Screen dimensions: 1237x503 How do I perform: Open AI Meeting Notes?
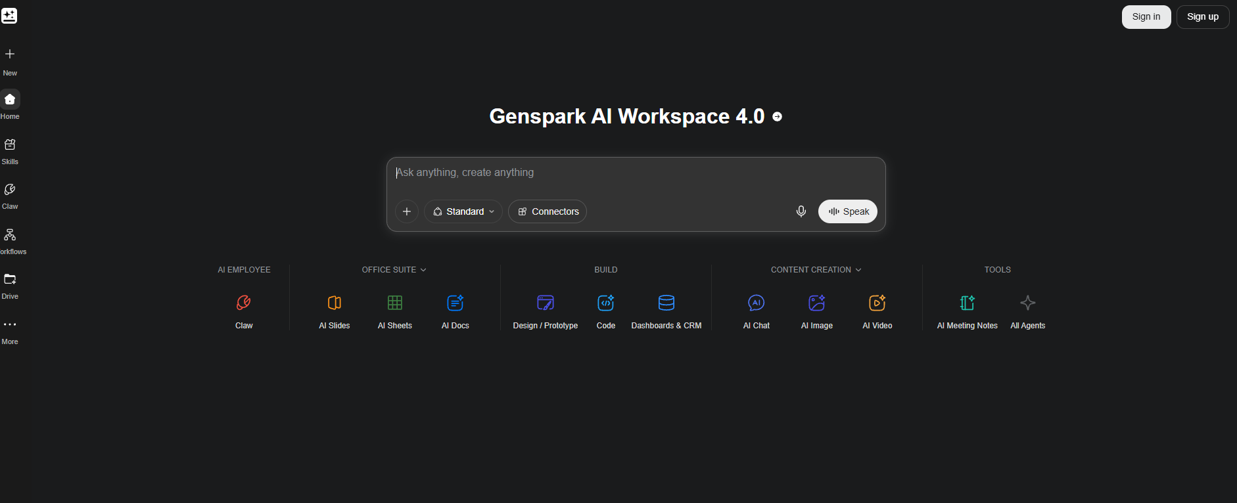click(x=968, y=311)
